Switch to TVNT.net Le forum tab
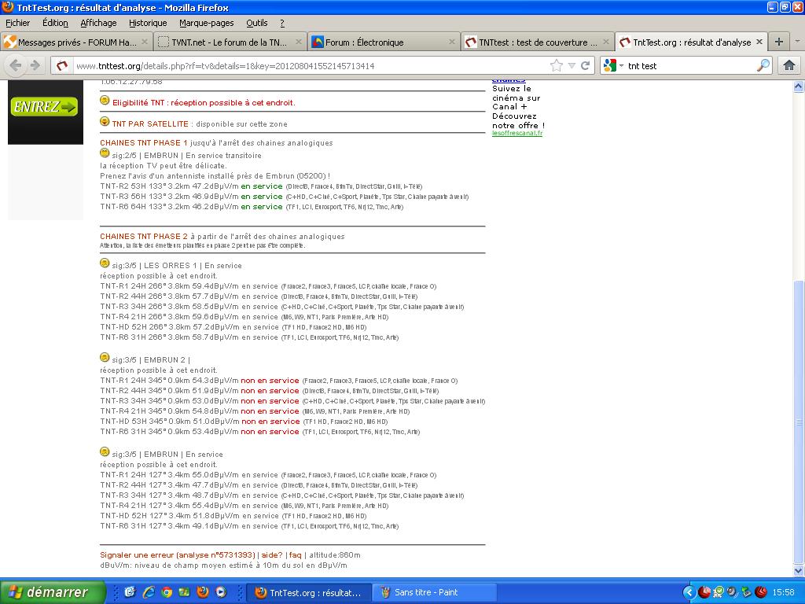 [x=230, y=42]
